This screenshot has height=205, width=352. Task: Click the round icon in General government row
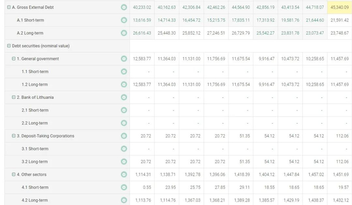(124, 59)
